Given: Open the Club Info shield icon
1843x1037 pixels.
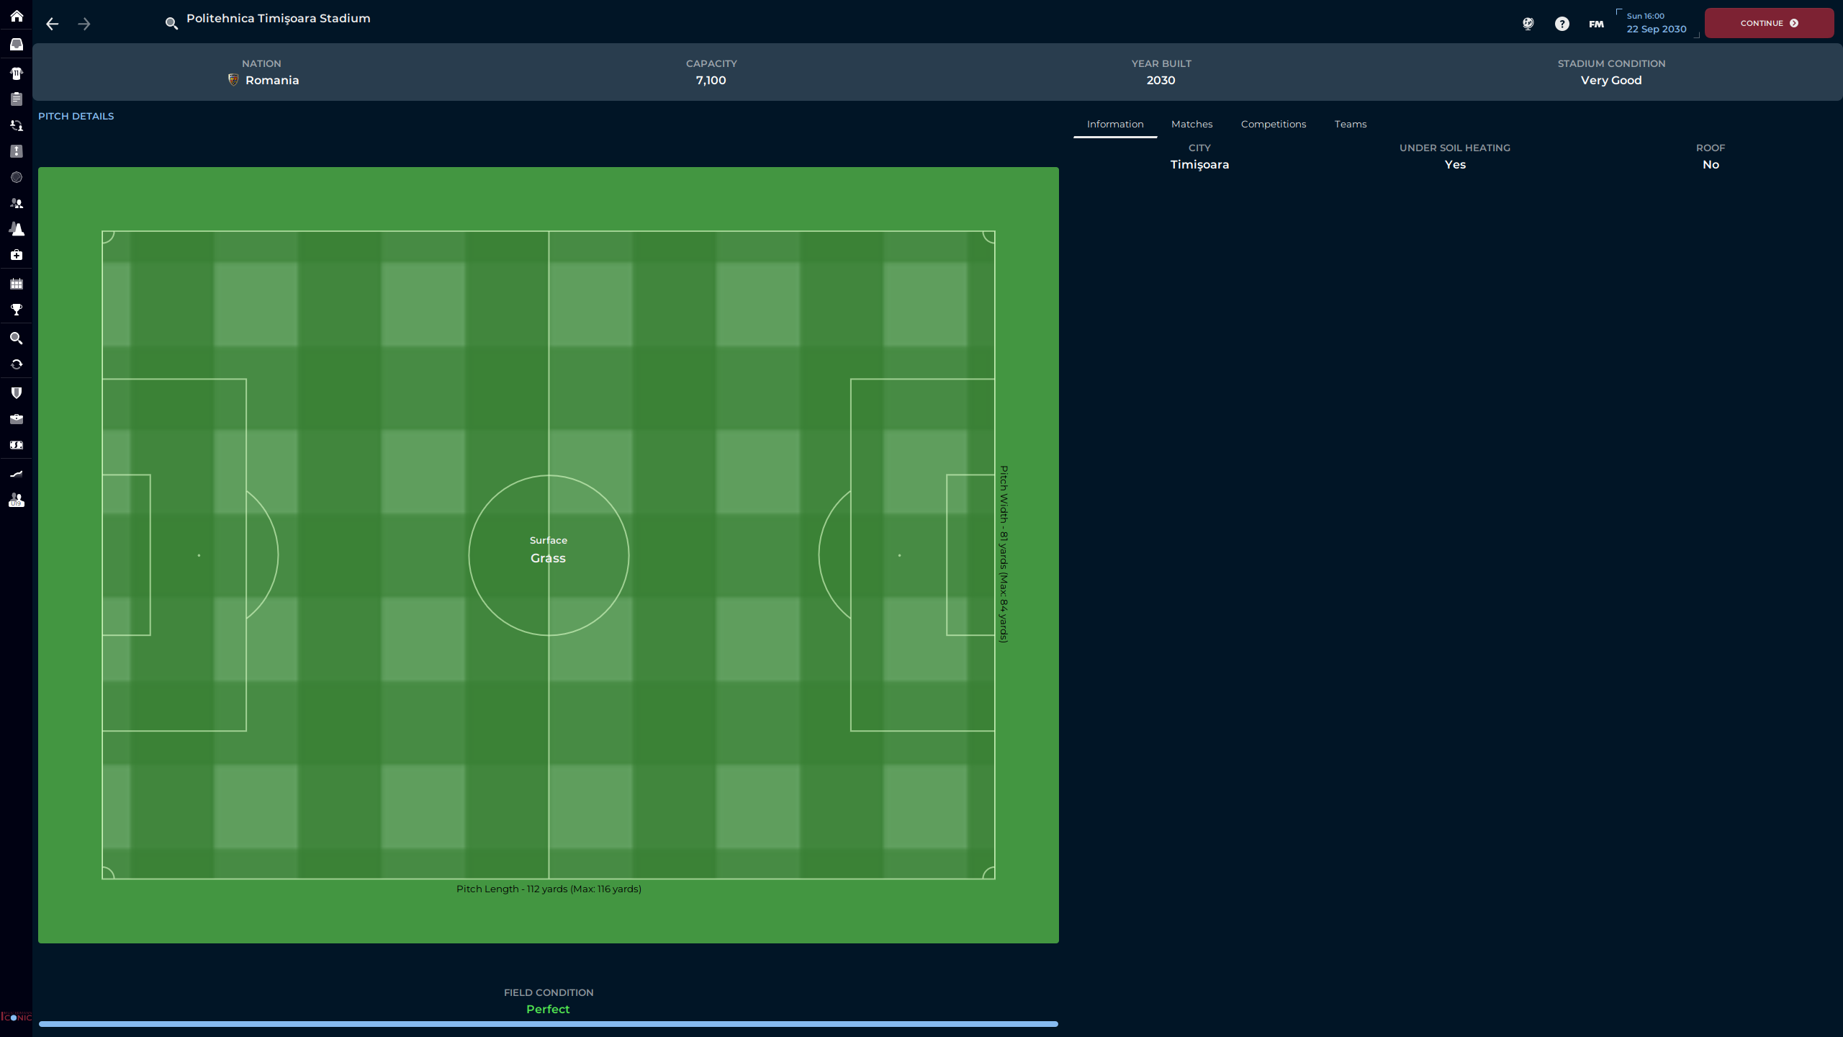Looking at the screenshot, I should tap(16, 392).
